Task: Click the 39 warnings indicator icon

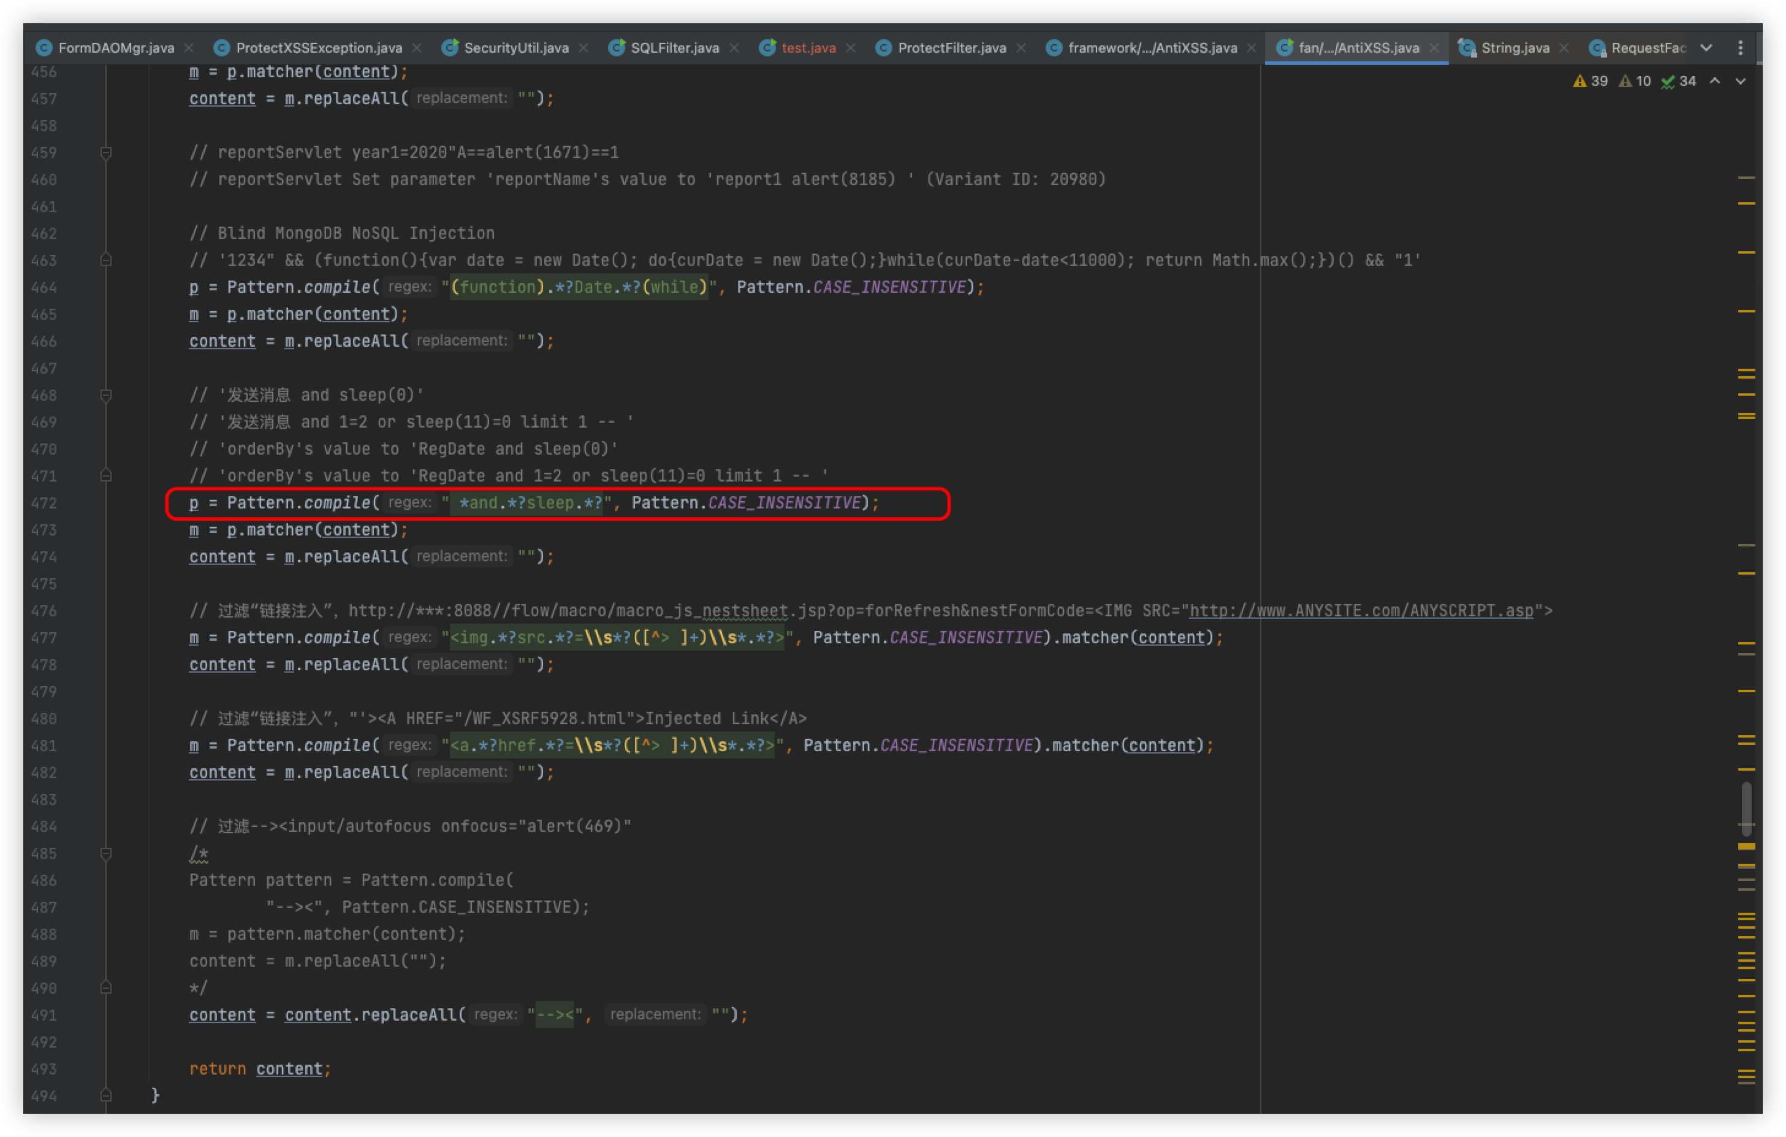Action: [1580, 81]
